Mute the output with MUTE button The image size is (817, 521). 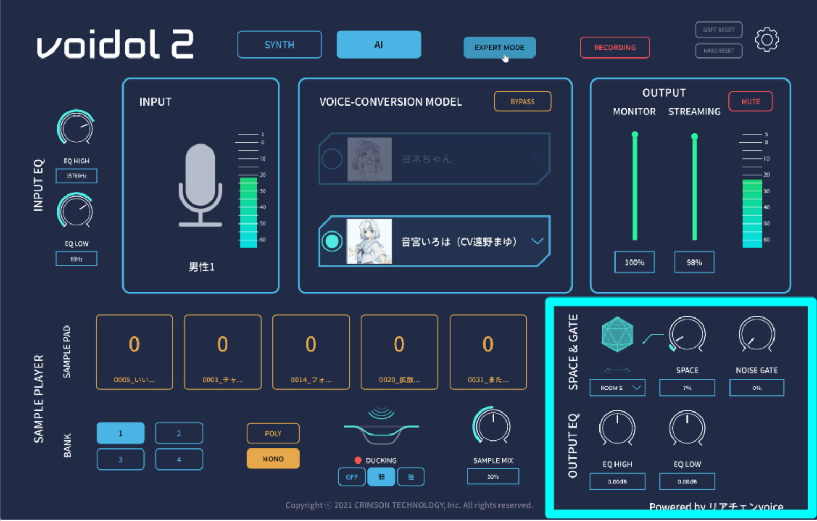coord(750,102)
